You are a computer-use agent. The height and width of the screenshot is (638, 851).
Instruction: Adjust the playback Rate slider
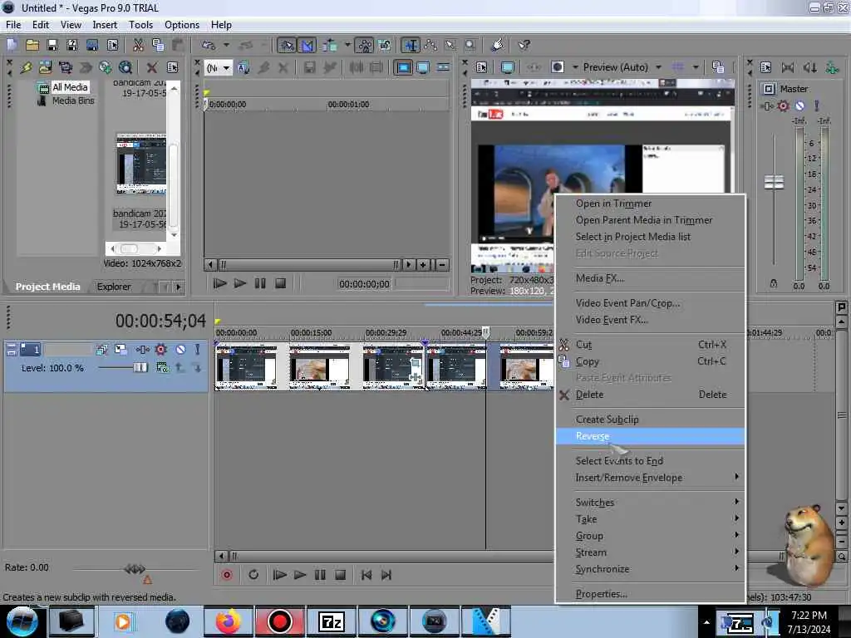coord(135,568)
